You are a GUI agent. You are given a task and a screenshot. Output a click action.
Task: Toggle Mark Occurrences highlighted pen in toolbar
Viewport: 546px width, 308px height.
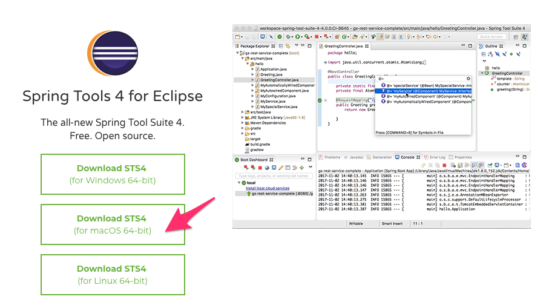coord(380,36)
